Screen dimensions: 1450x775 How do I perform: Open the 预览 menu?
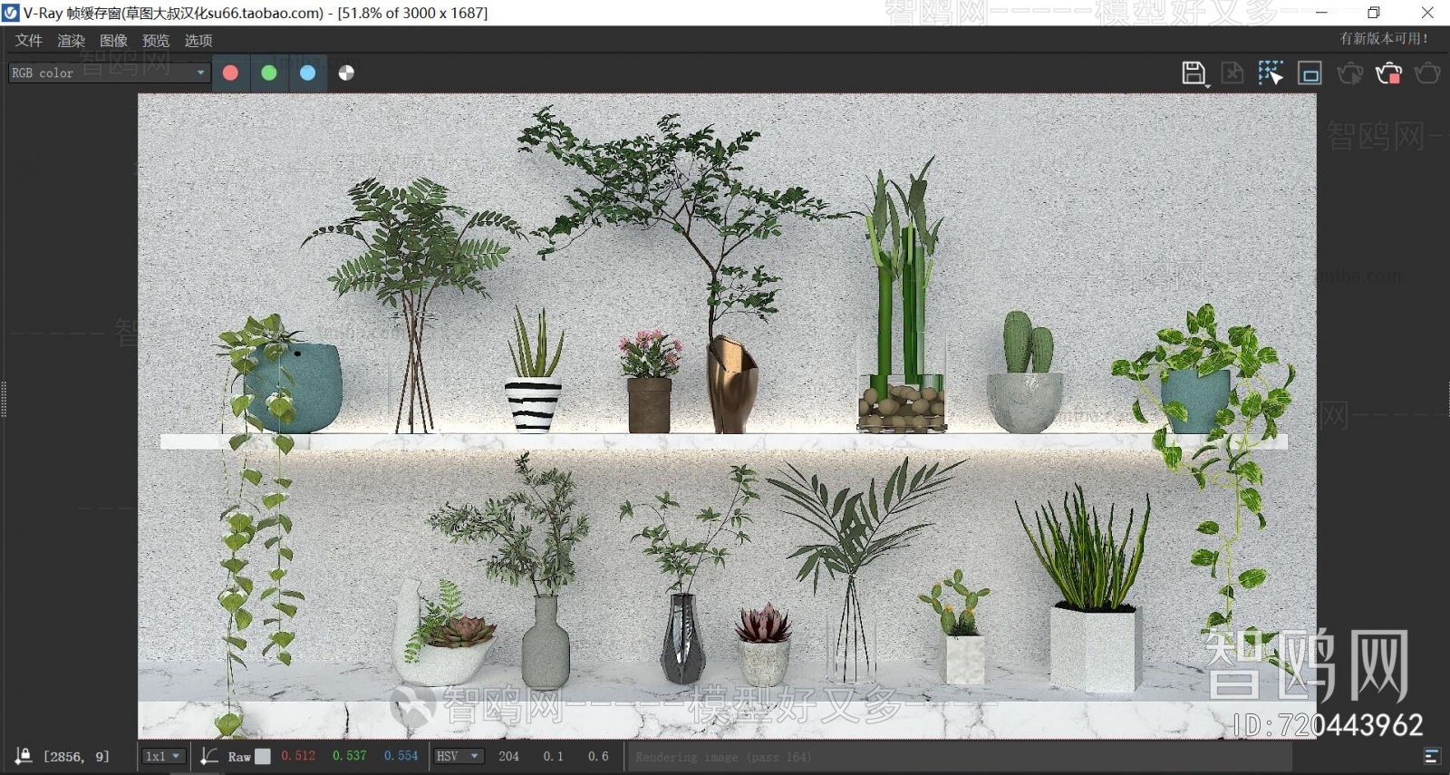point(156,41)
